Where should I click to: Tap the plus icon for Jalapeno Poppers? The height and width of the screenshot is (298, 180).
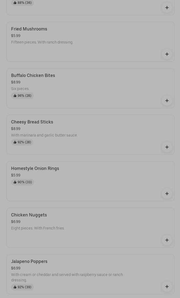pos(167,287)
